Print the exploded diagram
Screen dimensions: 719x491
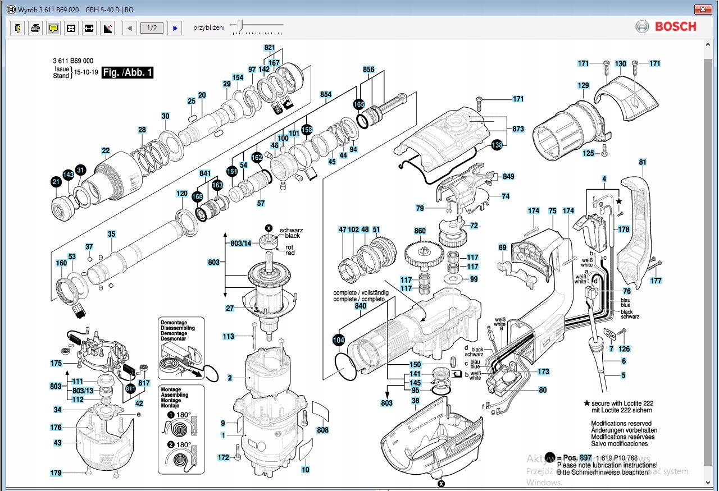coord(35,28)
